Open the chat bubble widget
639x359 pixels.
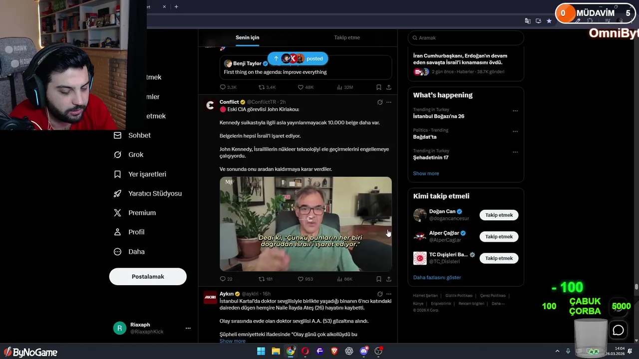click(x=619, y=330)
